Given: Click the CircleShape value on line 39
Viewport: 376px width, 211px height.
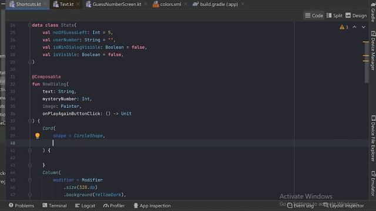Looking at the screenshot, I should pyautogui.click(x=88, y=135).
